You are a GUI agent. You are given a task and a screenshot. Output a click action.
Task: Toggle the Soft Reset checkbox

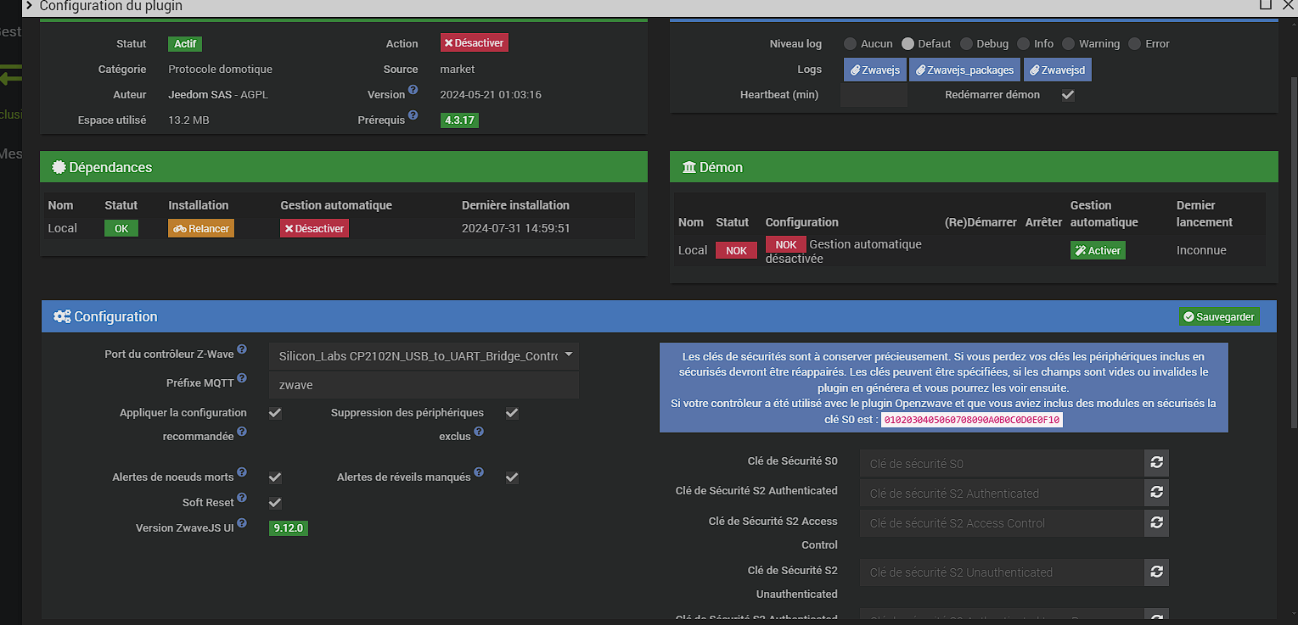pos(275,503)
